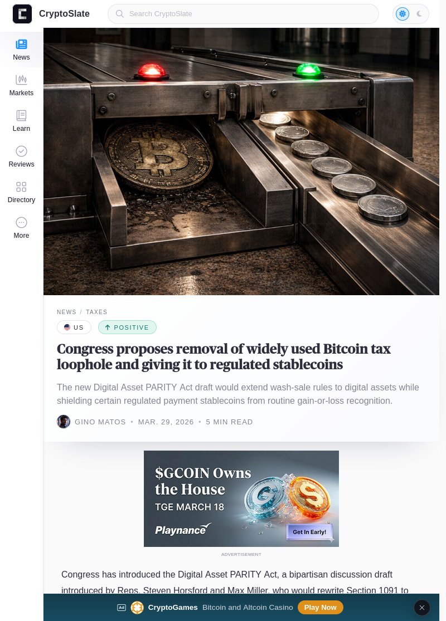Click the CryptoGames logo icon in bottom banner
The height and width of the screenshot is (621, 446).
click(x=137, y=608)
